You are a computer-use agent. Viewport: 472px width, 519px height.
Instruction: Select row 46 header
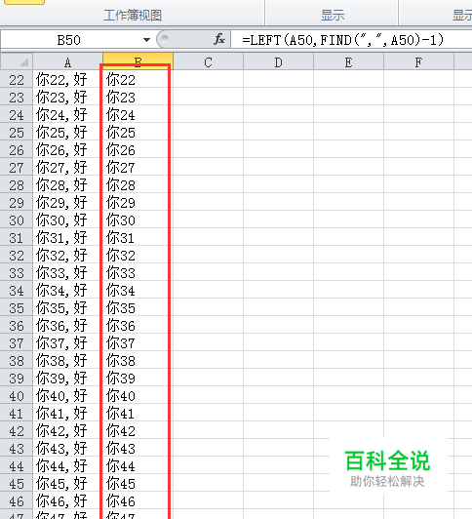17,500
